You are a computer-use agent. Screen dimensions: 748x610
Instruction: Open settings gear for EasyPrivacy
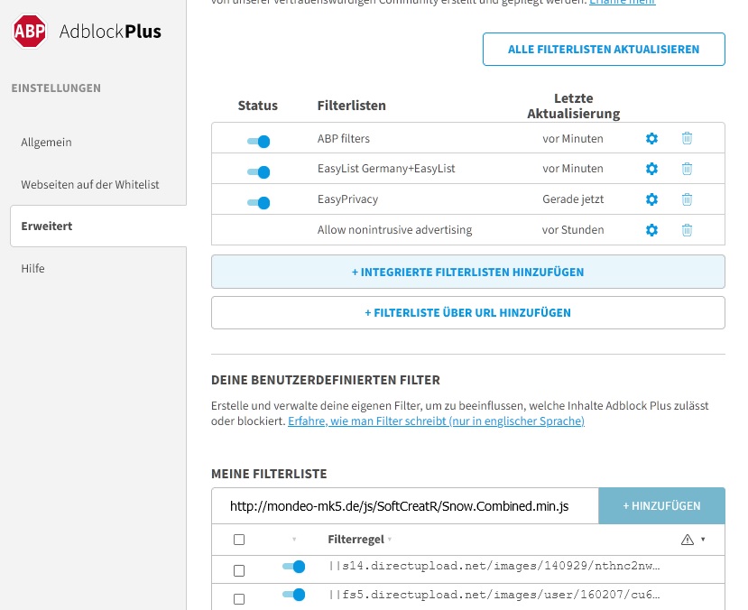point(651,199)
